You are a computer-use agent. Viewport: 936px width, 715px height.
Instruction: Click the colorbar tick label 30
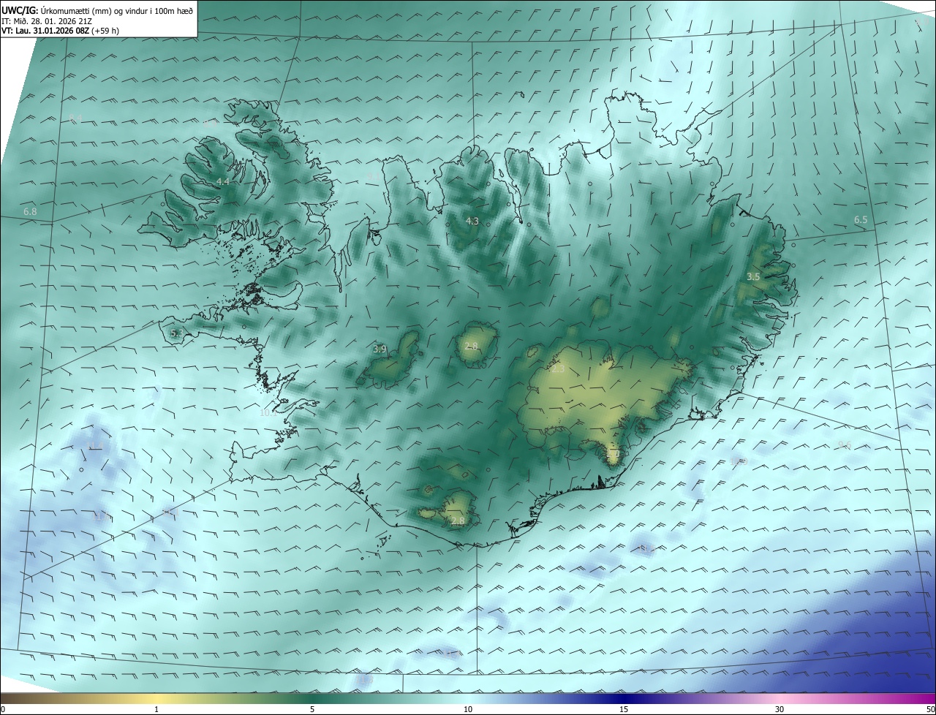pyautogui.click(x=780, y=710)
